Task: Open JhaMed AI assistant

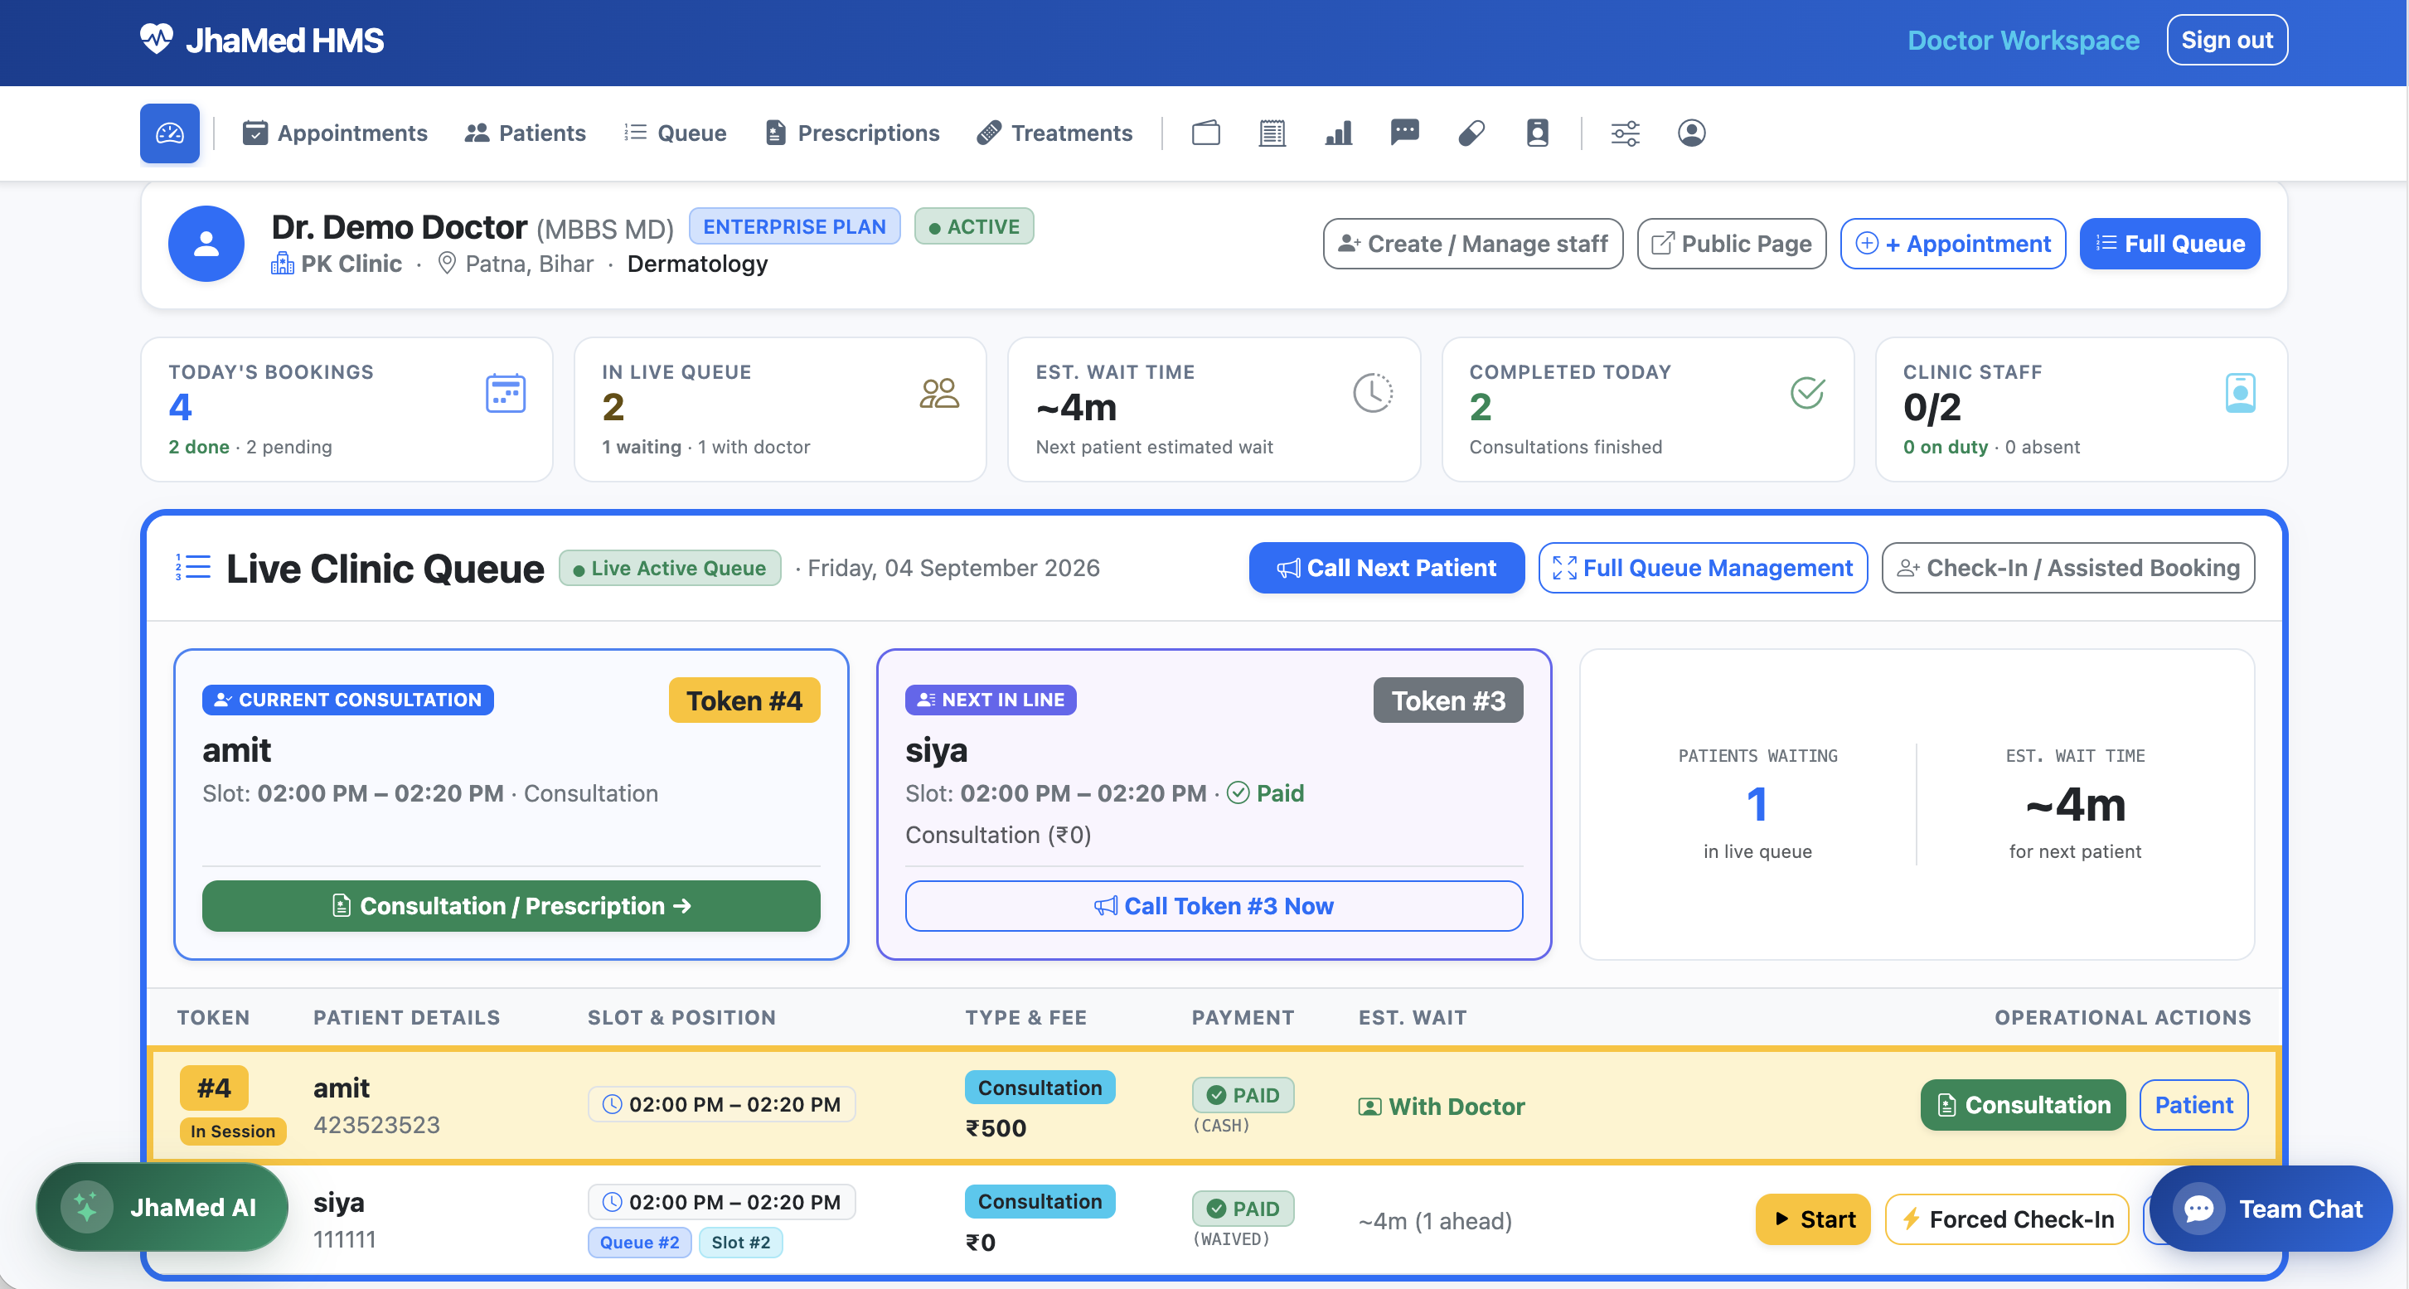Action: (x=162, y=1208)
